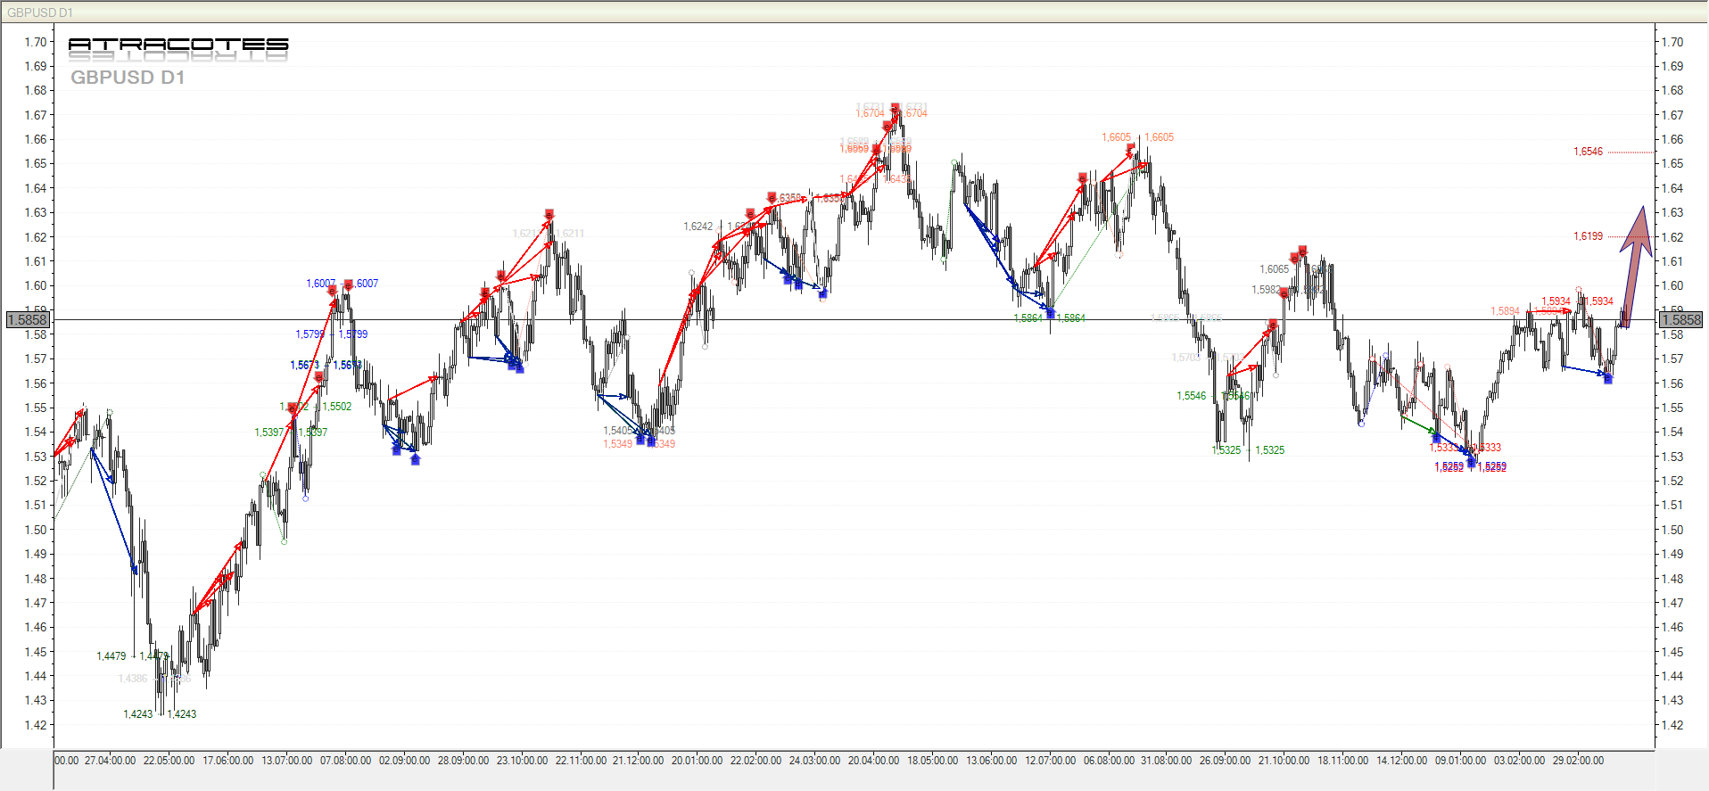The width and height of the screenshot is (1709, 791).
Task: Click 1.50 on the left price axis
Action: click(36, 530)
